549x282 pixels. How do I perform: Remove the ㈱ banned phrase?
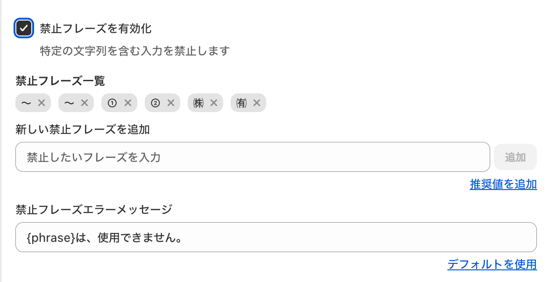[213, 103]
